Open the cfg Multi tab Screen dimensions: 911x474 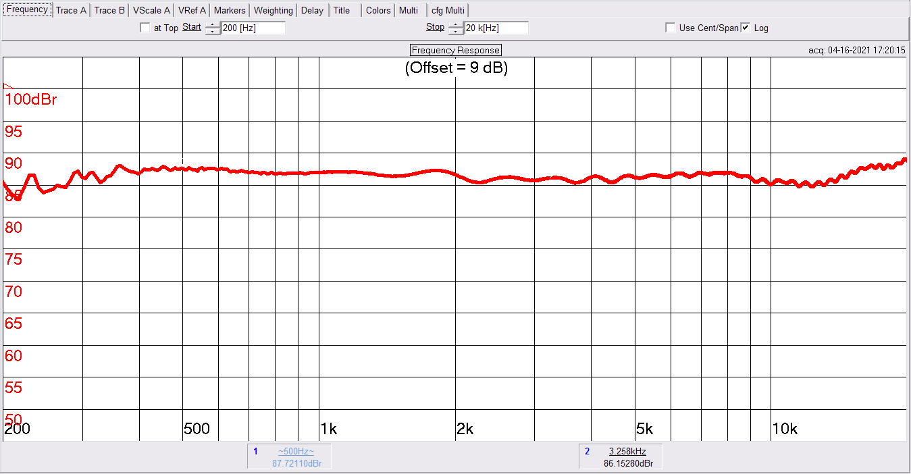[449, 10]
